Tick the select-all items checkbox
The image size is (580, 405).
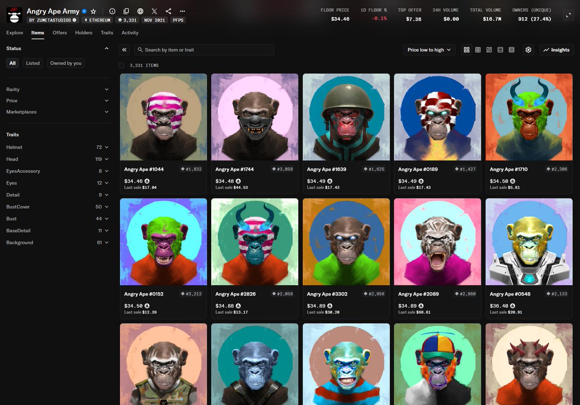121,65
